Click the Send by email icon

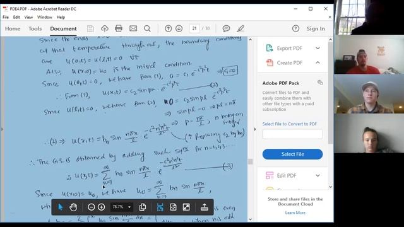(133, 28)
